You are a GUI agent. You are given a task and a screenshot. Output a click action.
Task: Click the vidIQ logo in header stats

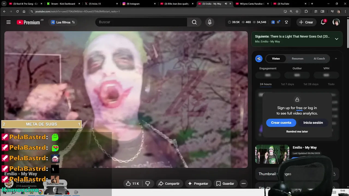pyautogui.click(x=273, y=22)
